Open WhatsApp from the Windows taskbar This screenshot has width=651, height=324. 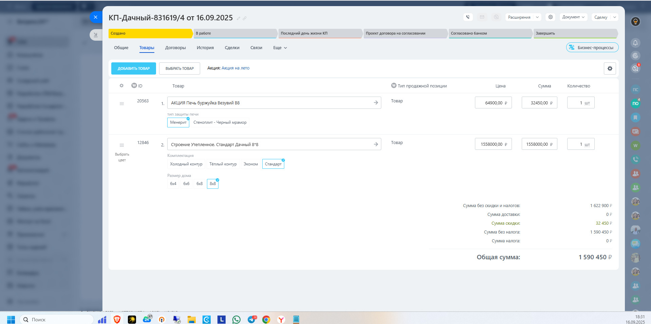click(236, 319)
